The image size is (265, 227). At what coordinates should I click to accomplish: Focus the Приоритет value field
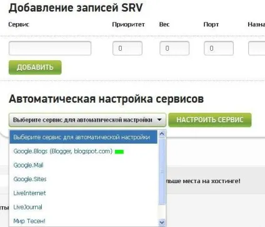pos(127,48)
